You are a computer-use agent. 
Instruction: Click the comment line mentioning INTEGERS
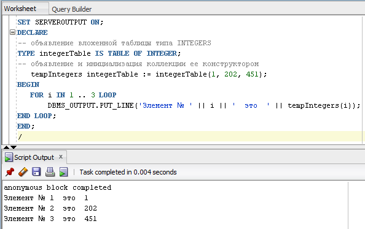click(114, 43)
